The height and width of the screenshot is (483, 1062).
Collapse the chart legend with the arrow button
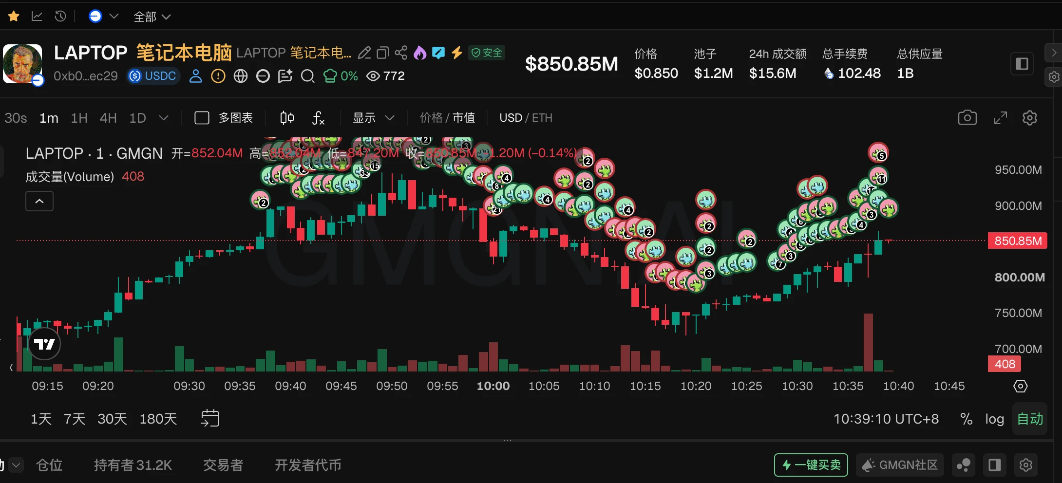click(39, 201)
